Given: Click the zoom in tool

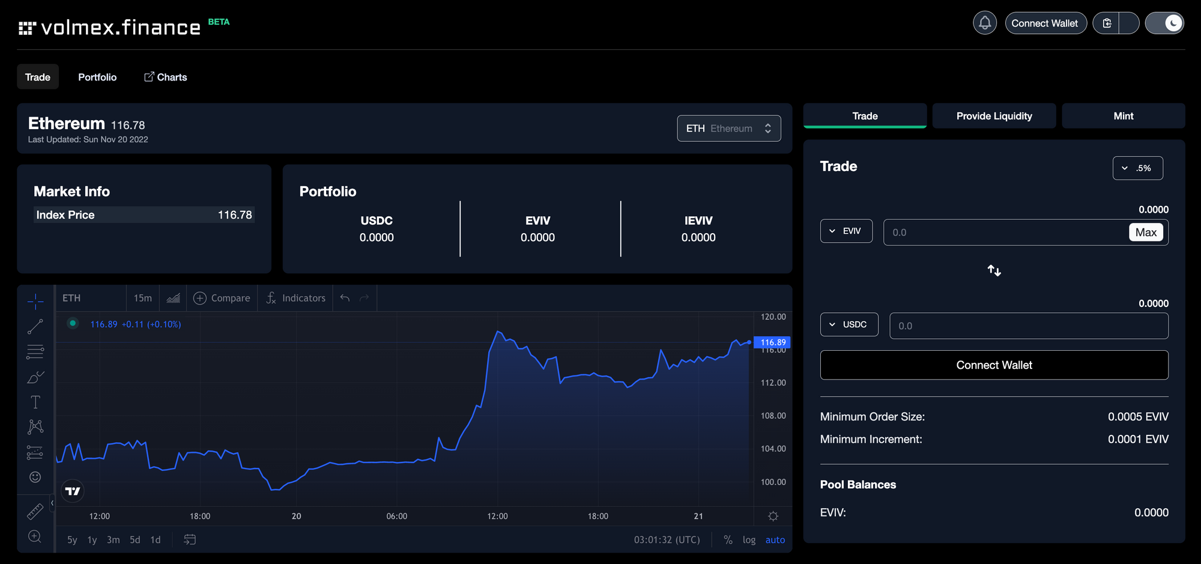Looking at the screenshot, I should pyautogui.click(x=35, y=536).
